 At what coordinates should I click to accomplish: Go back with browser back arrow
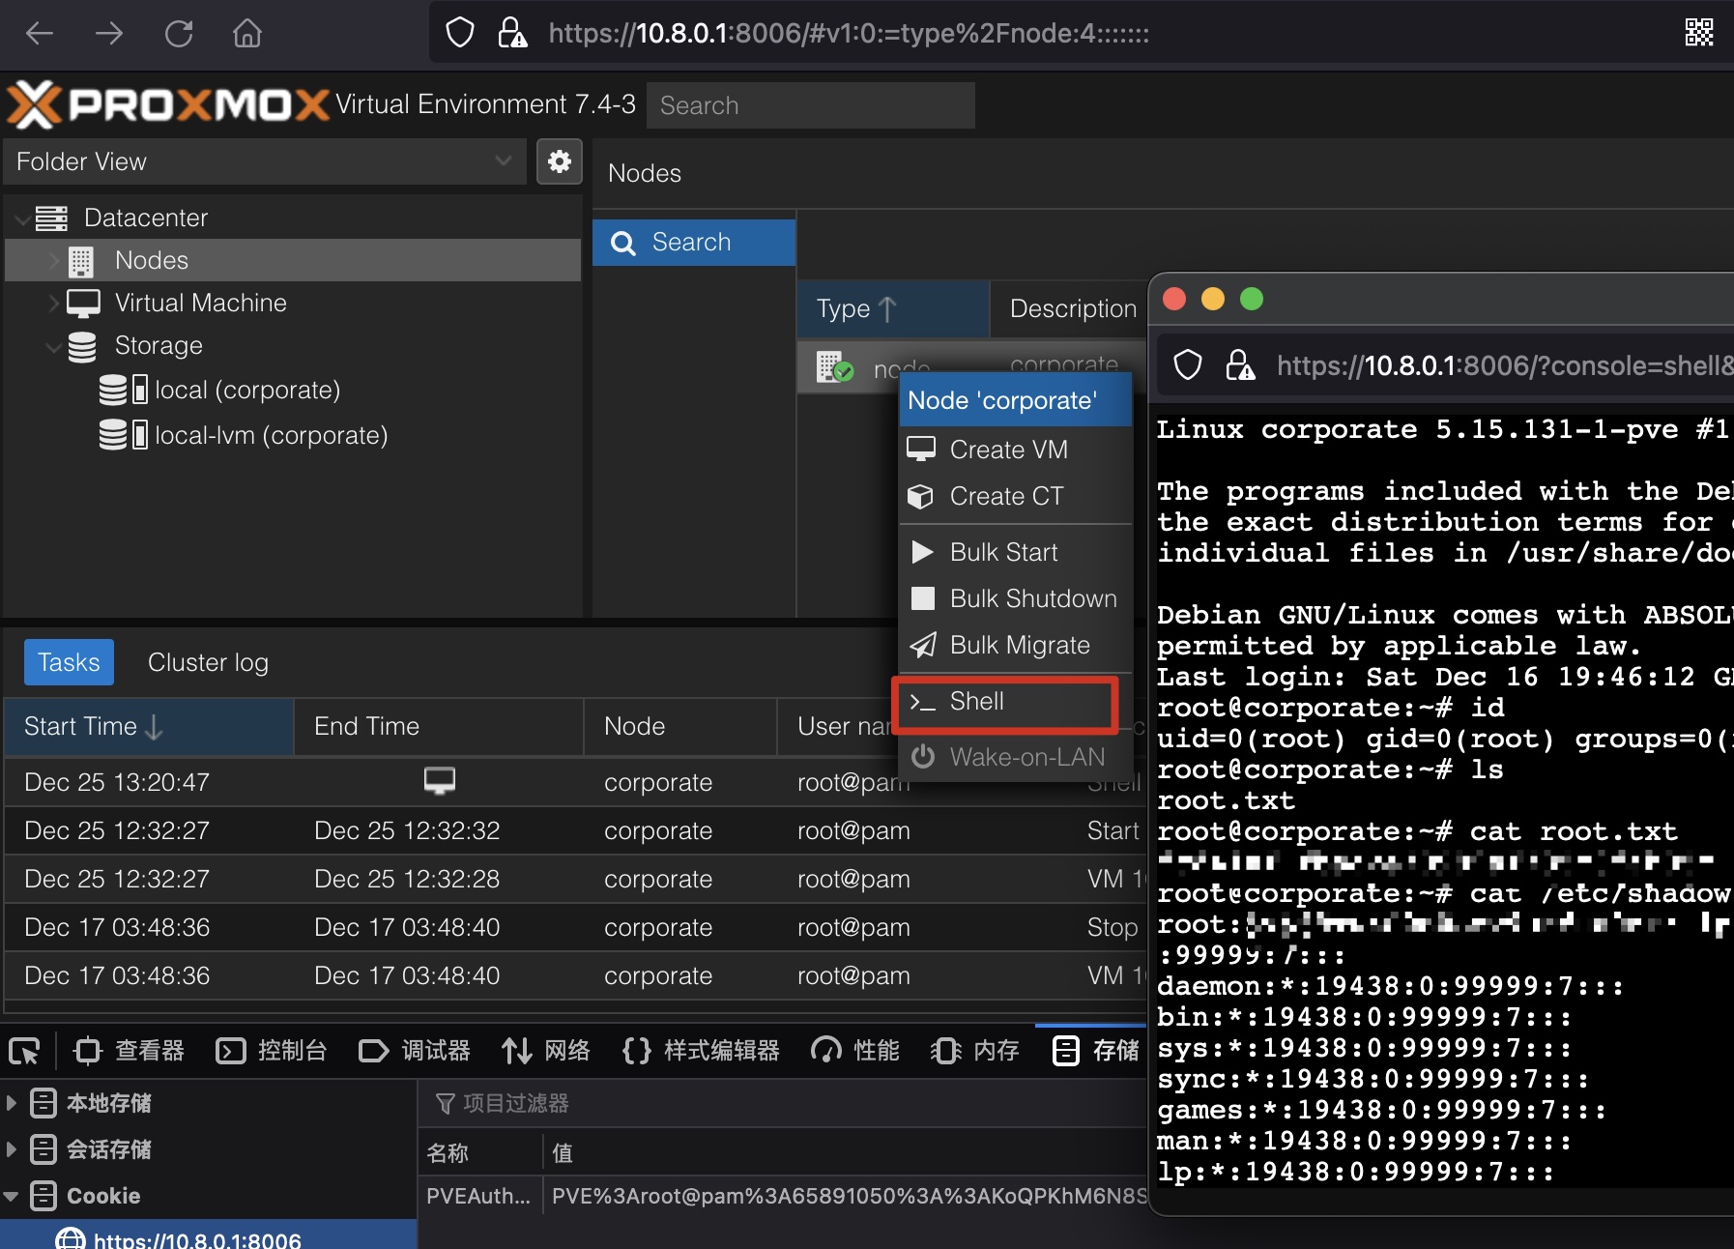pos(40,34)
